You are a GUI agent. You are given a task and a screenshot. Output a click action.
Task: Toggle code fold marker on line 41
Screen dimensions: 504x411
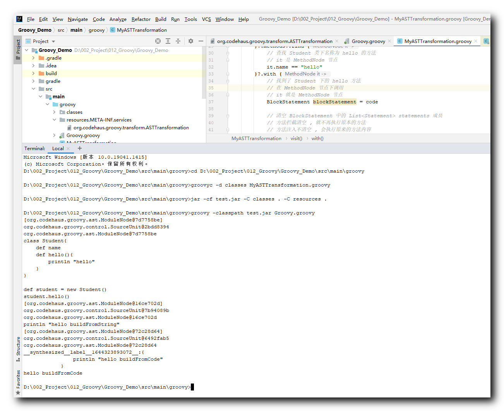pyautogui.click(x=228, y=130)
